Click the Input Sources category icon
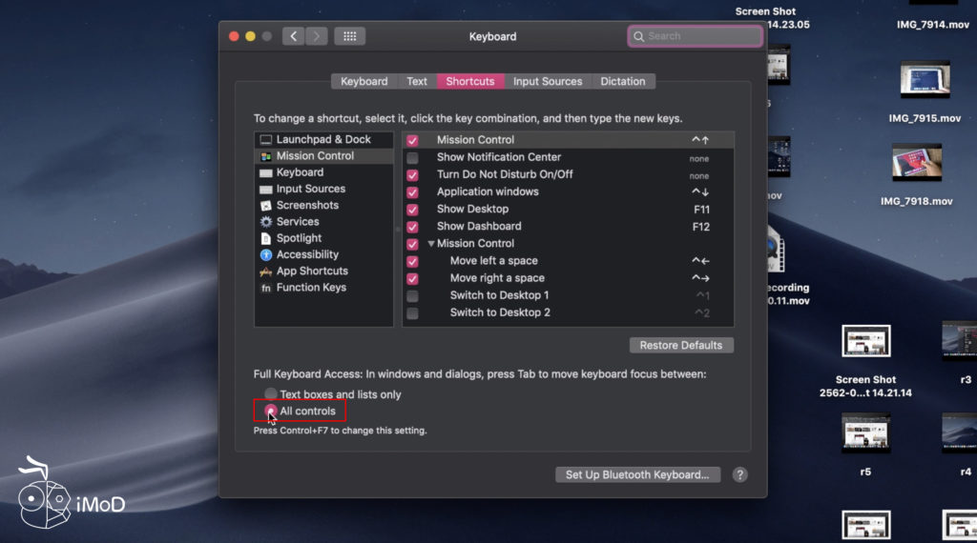Screen dimensions: 977x543 [266, 189]
